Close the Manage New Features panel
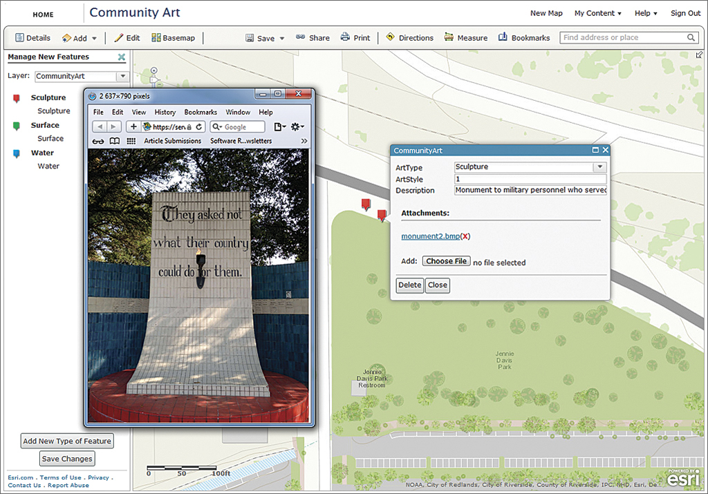 (122, 57)
